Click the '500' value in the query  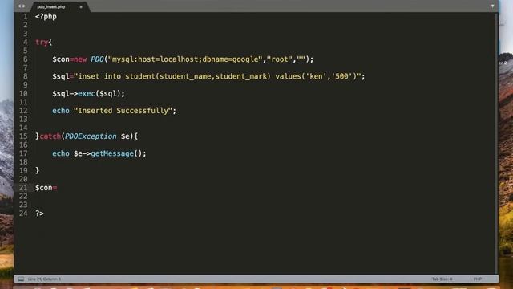(x=341, y=76)
